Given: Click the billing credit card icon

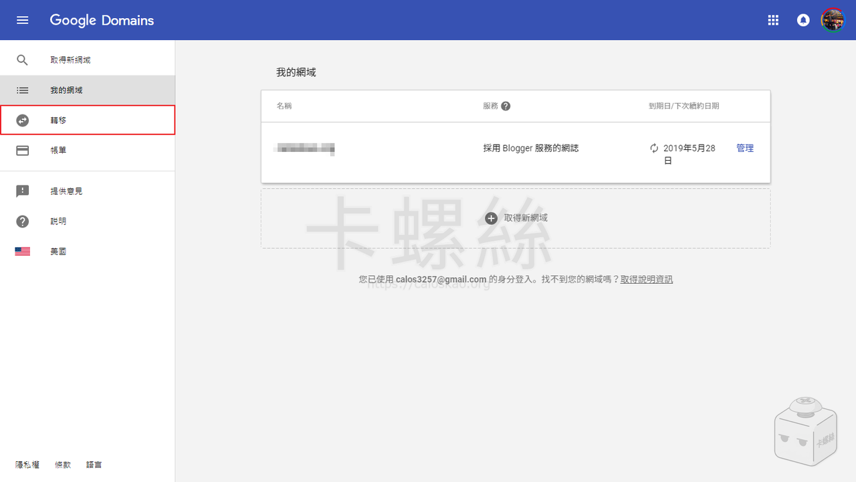Looking at the screenshot, I should [23, 151].
